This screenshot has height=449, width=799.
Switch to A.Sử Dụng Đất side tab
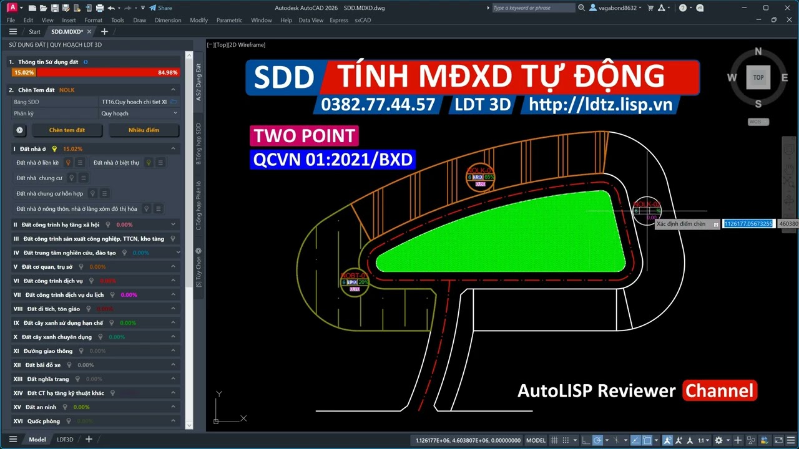(199, 82)
